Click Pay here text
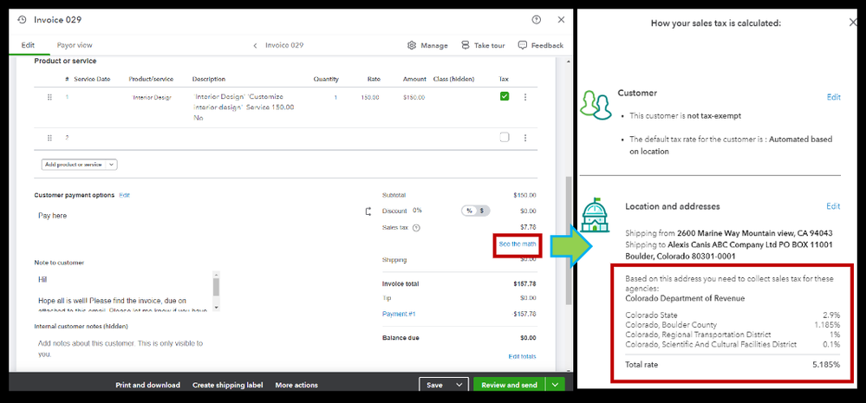 pyautogui.click(x=53, y=216)
